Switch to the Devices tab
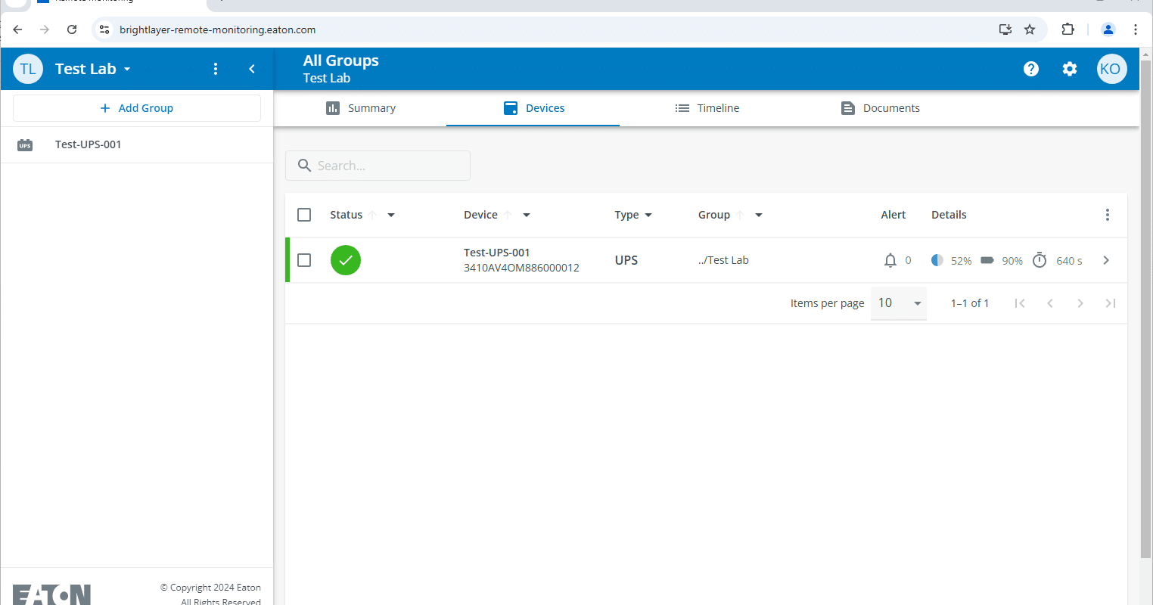The height and width of the screenshot is (605, 1153). coord(533,108)
